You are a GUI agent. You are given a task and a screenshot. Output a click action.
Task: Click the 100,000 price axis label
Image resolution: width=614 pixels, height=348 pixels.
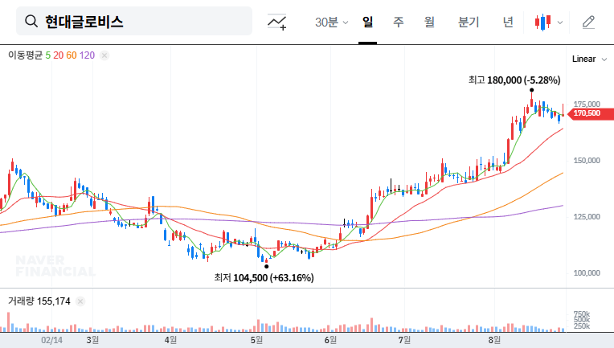(x=587, y=273)
